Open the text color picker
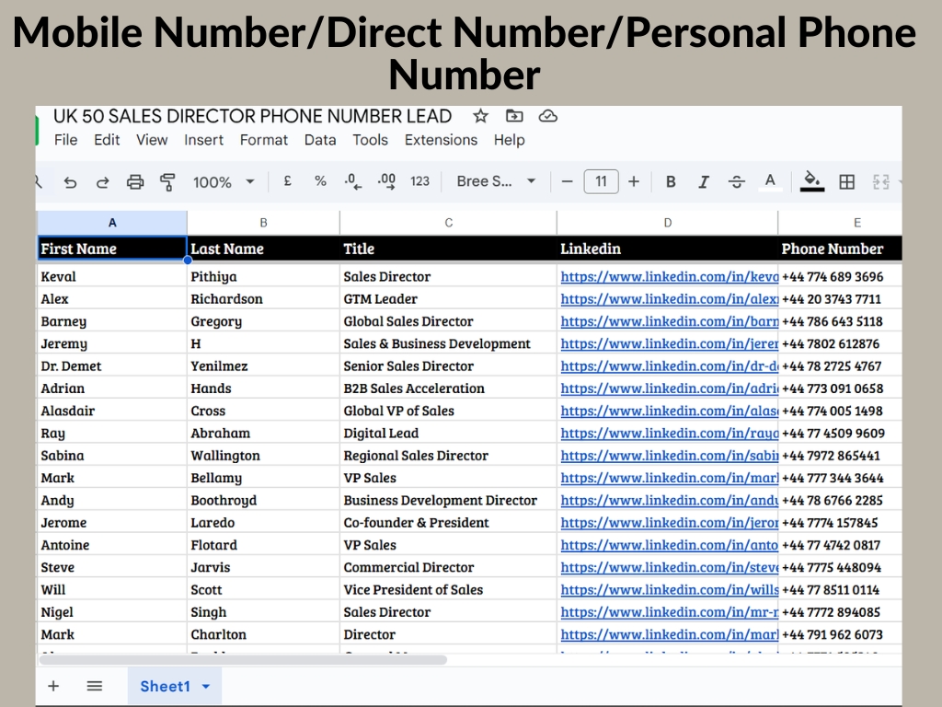The width and height of the screenshot is (942, 707). (770, 181)
